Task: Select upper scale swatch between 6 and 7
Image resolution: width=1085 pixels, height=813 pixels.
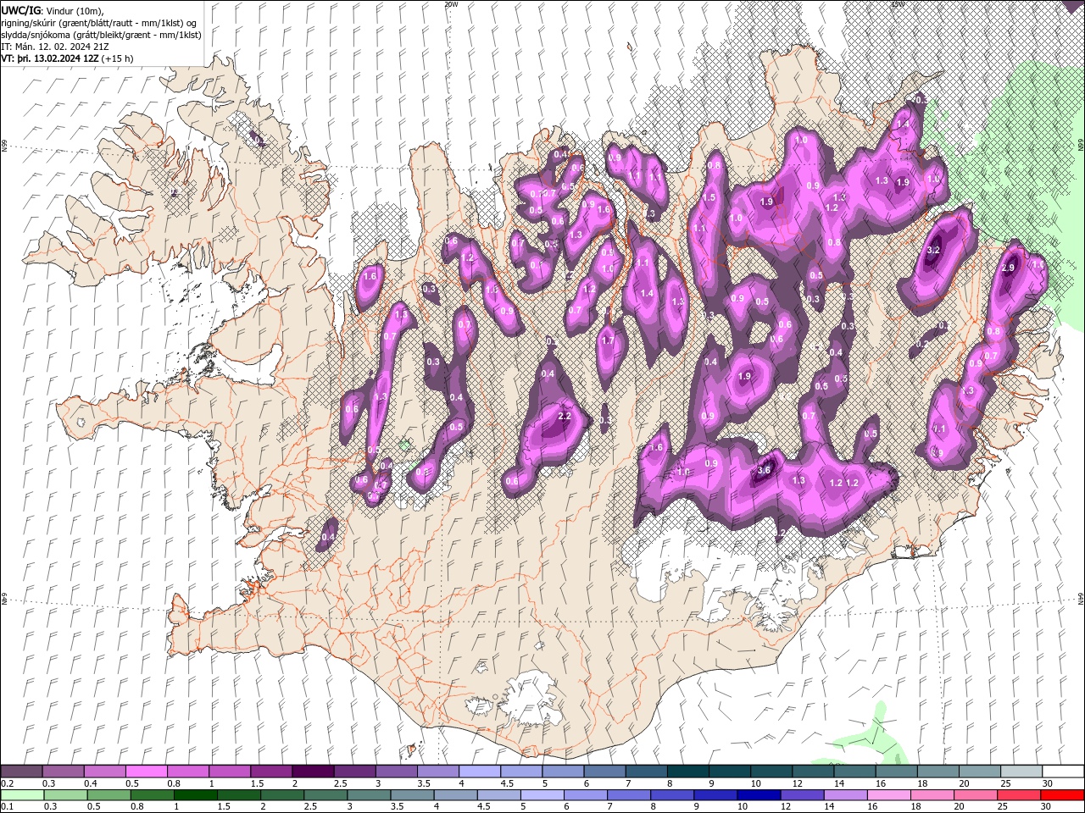Action: pos(604,772)
